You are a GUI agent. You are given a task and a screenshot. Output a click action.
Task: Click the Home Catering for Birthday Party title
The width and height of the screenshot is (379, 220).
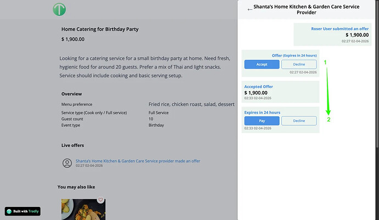tap(100, 29)
